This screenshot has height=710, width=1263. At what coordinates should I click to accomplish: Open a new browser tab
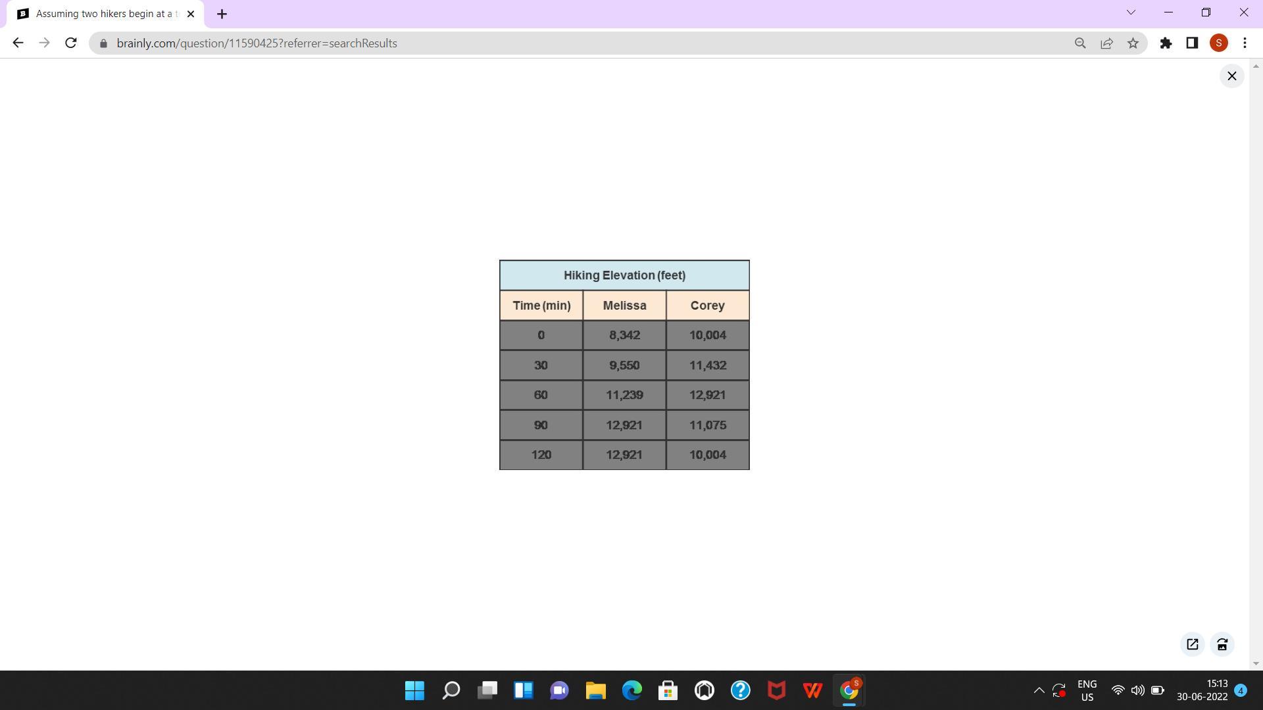pyautogui.click(x=222, y=14)
